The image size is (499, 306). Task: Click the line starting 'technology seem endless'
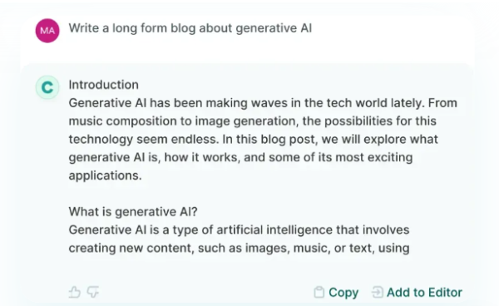[x=254, y=140]
